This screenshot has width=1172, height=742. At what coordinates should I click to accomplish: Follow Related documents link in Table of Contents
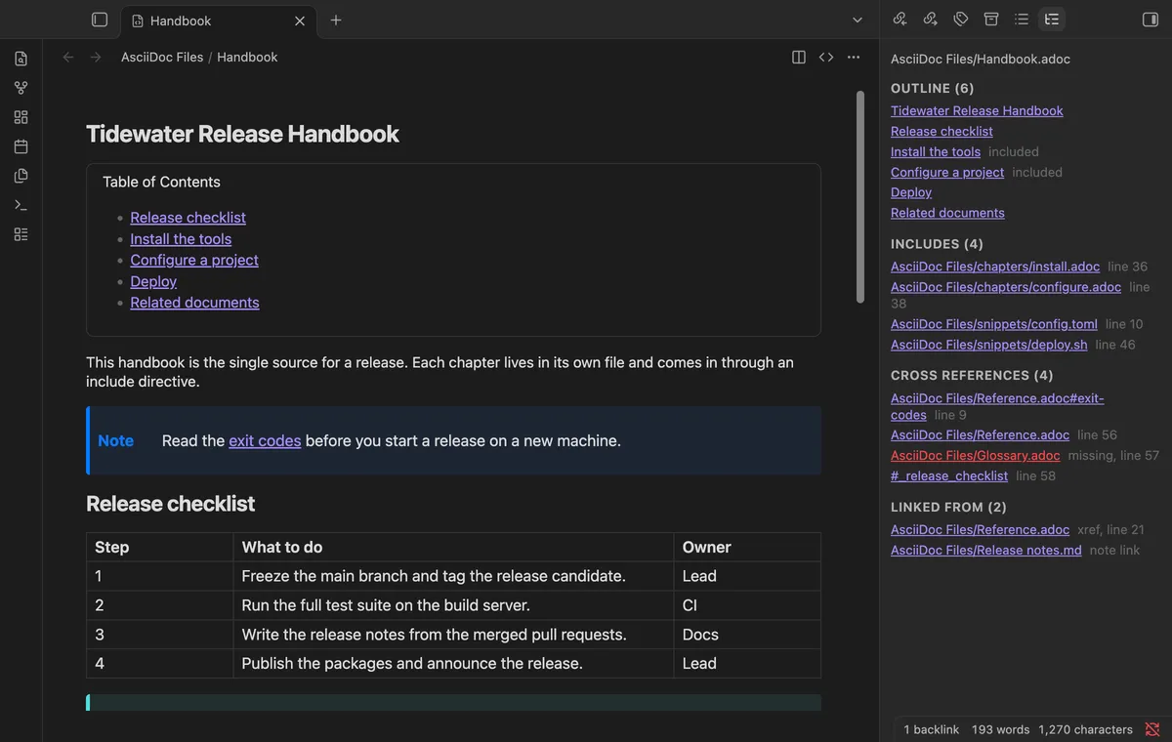pos(194,303)
